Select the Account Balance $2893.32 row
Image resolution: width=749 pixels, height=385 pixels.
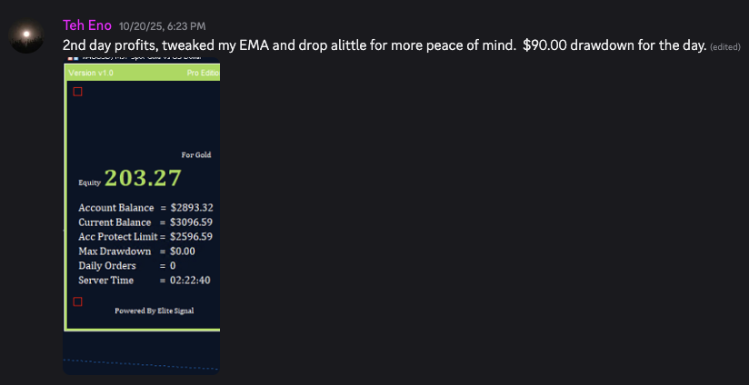(x=145, y=208)
